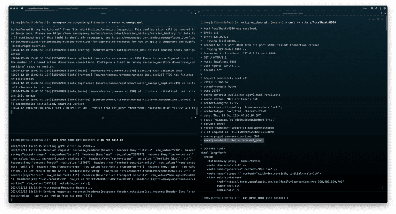Close the go run main.go pane
The image size is (396, 214).
click(x=195, y=118)
